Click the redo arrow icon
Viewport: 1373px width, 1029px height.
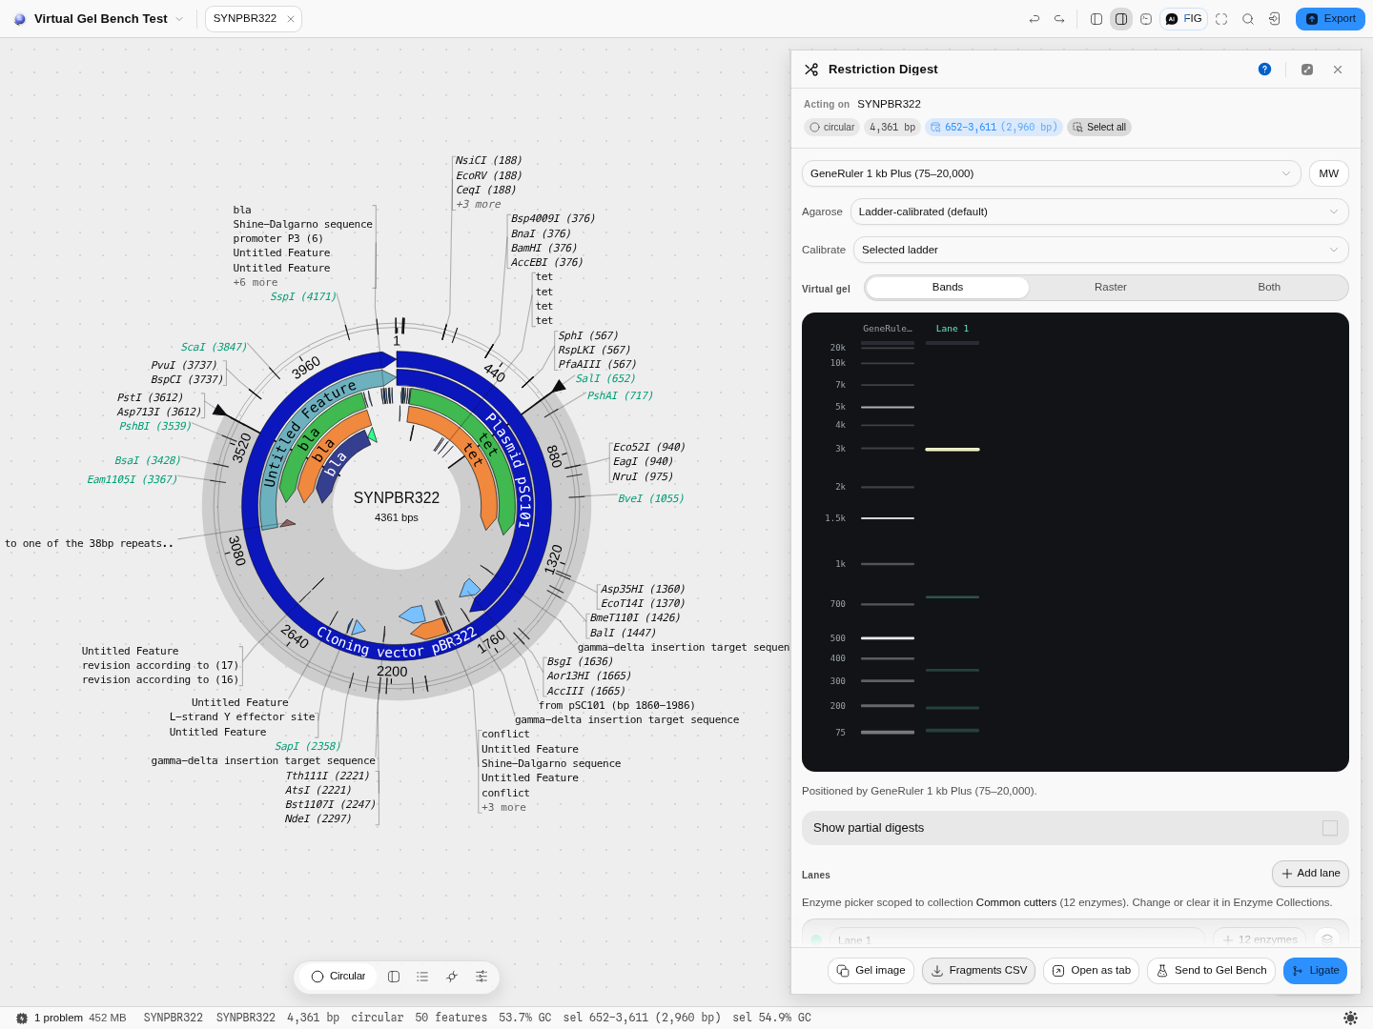[1058, 19]
